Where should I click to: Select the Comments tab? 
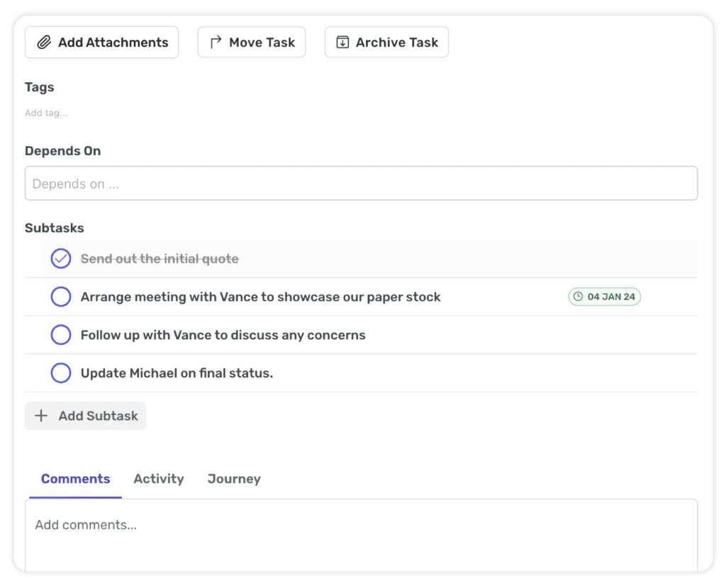point(75,479)
